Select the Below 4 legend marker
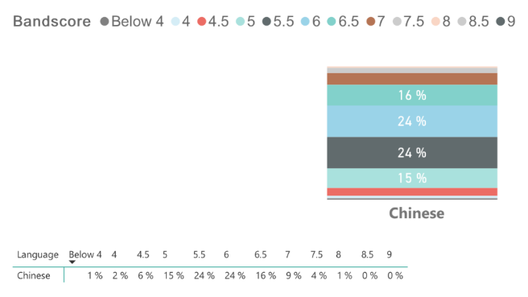The image size is (528, 297). click(105, 22)
